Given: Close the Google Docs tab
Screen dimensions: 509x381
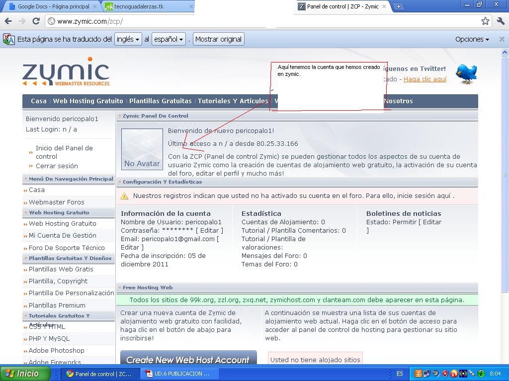Looking at the screenshot, I should tap(95, 6).
